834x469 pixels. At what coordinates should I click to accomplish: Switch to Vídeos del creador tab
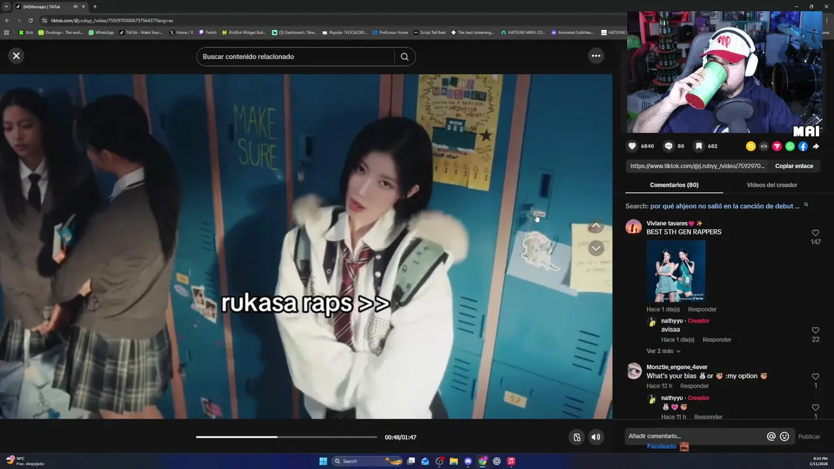coord(771,185)
